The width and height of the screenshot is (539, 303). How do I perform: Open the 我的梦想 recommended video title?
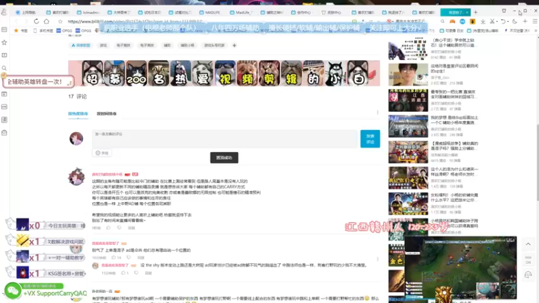coord(454,120)
